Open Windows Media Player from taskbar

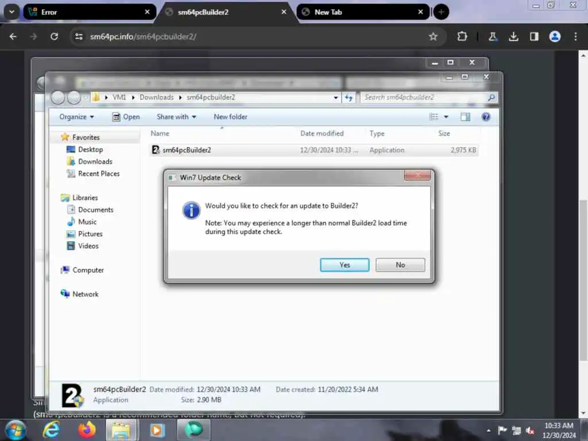click(x=157, y=430)
